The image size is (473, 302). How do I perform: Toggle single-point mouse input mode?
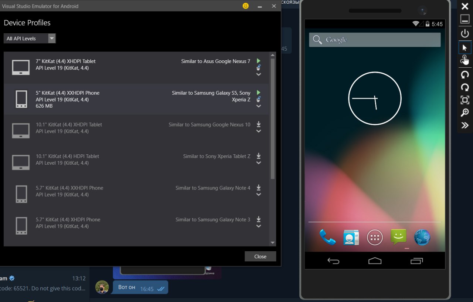click(x=465, y=48)
